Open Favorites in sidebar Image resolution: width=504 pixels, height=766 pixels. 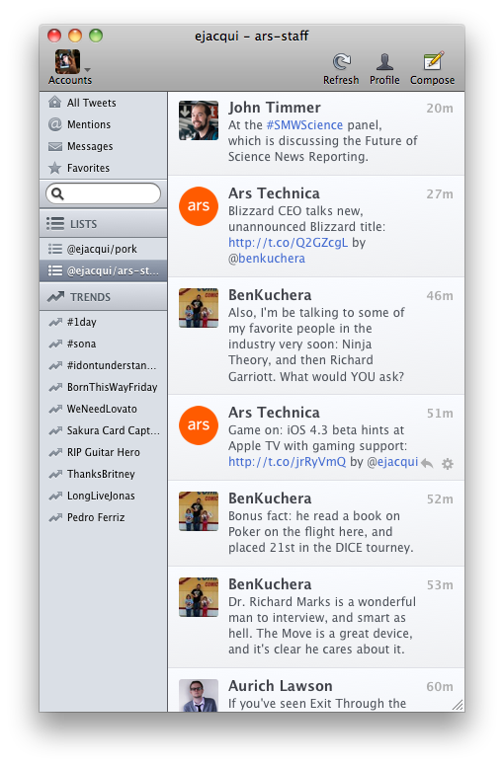103,168
